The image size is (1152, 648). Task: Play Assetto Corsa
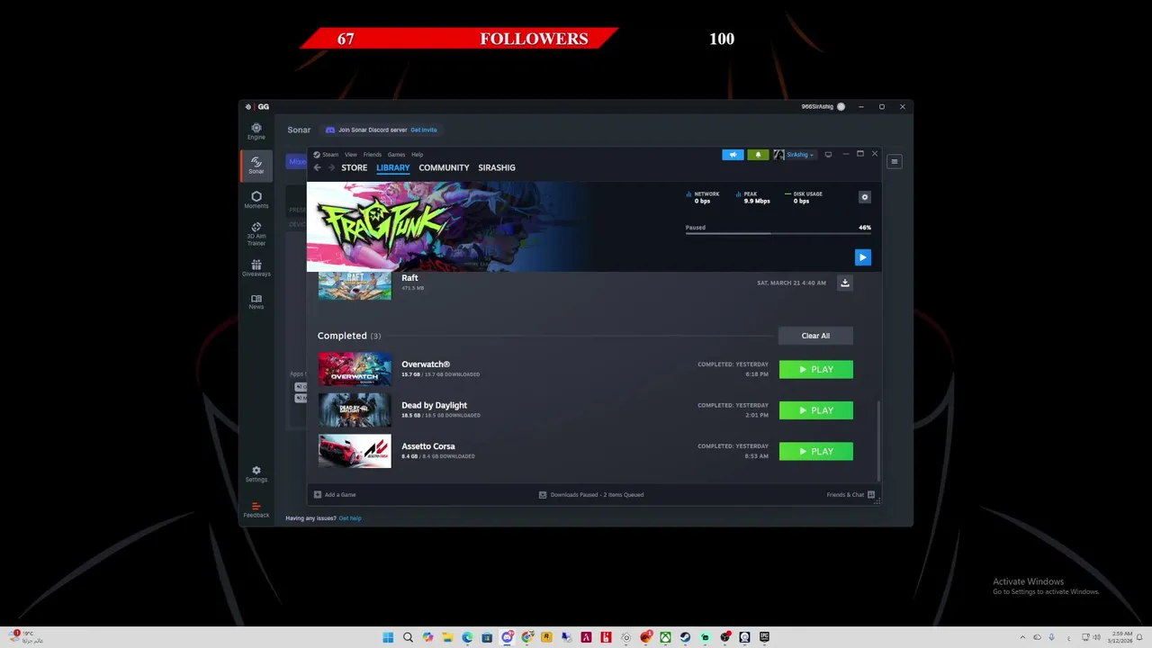[x=816, y=452]
